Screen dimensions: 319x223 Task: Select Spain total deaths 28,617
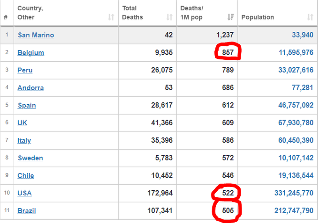(162, 105)
